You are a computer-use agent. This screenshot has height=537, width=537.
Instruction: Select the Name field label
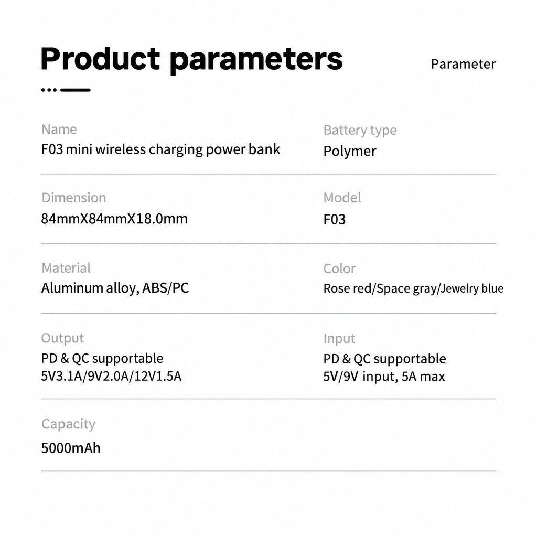[59, 130]
